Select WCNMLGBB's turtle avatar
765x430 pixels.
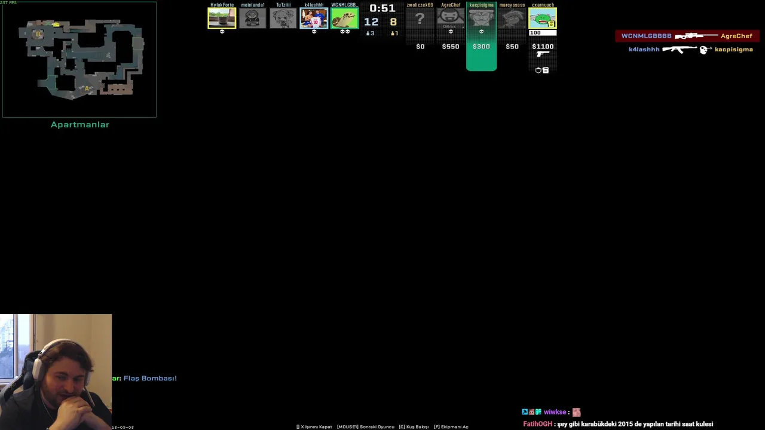tap(345, 18)
